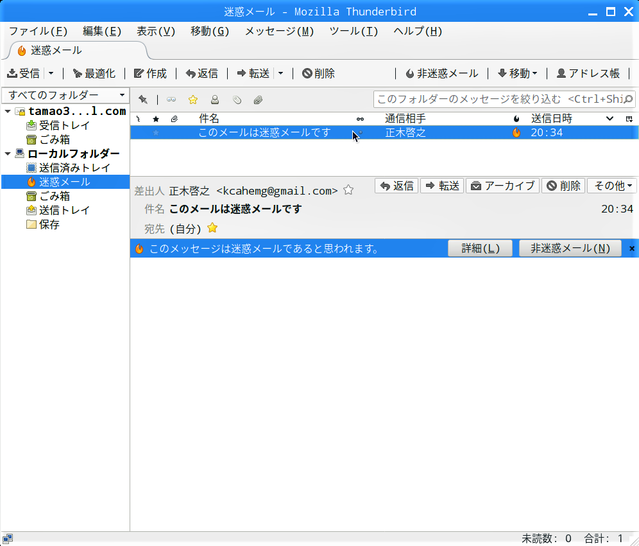Select the 迷惑メール tab
The image size is (639, 546).
[x=78, y=51]
